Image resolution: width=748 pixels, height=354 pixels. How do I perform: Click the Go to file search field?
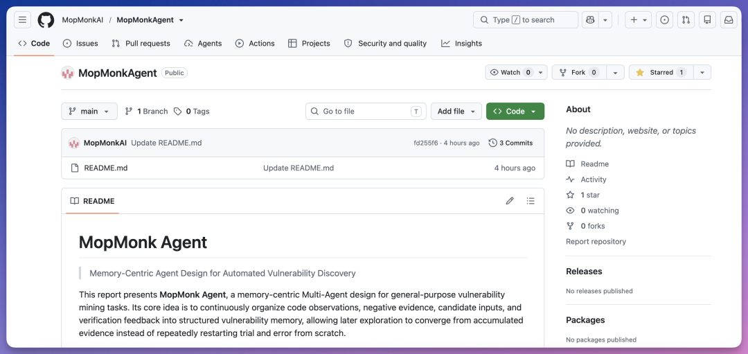click(x=366, y=111)
